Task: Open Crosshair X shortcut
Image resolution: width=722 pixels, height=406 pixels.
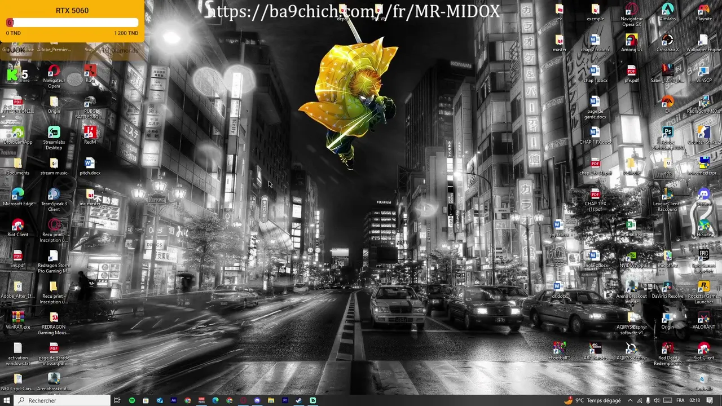Action: (667, 43)
